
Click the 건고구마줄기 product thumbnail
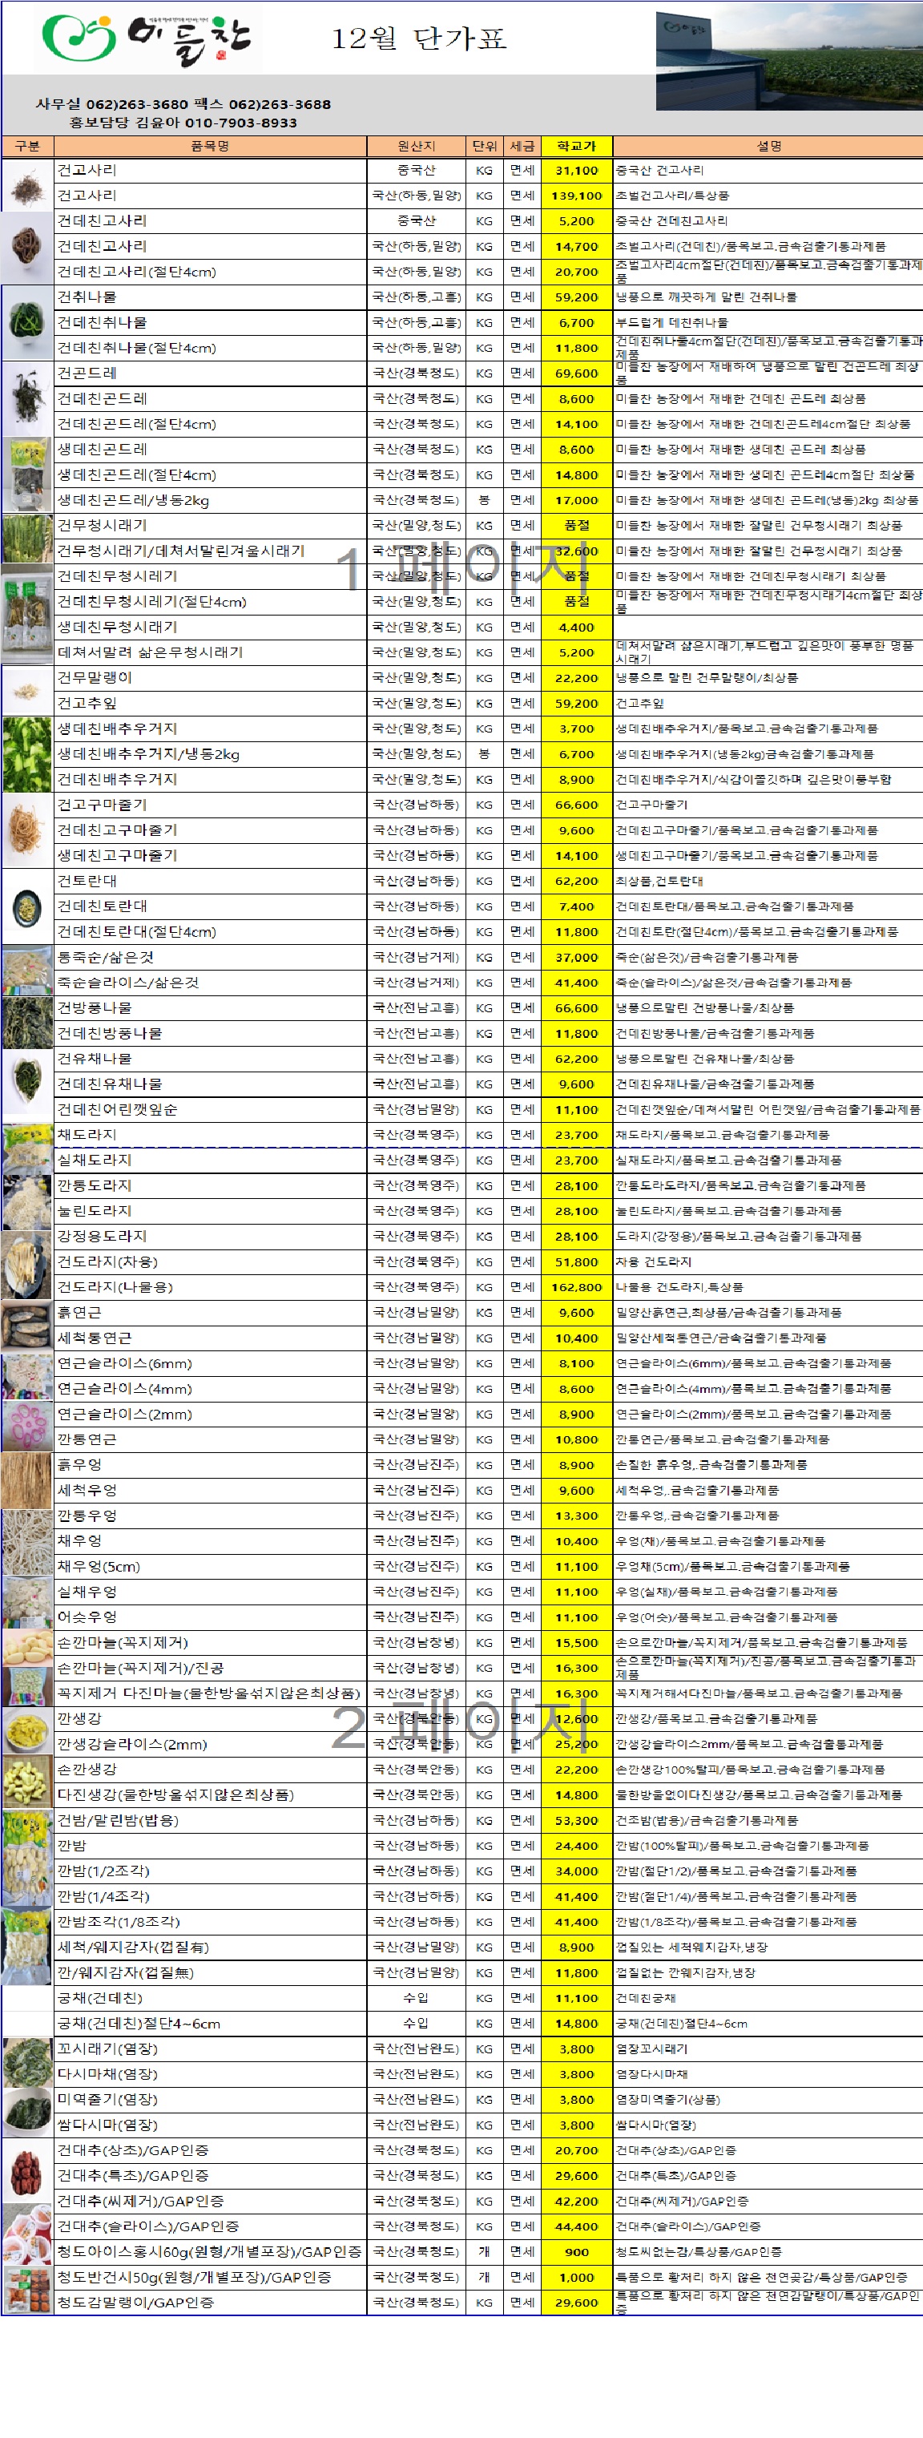coord(26,830)
